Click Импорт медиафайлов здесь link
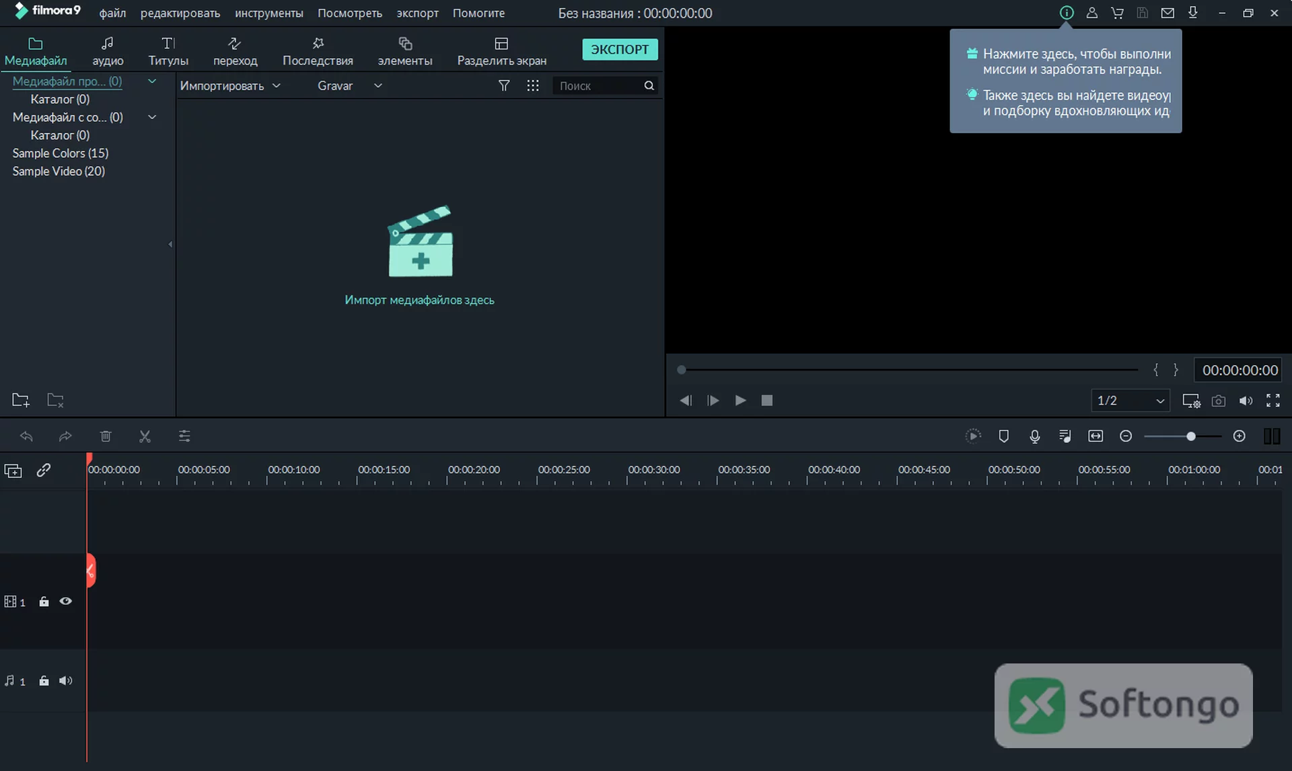 (419, 300)
